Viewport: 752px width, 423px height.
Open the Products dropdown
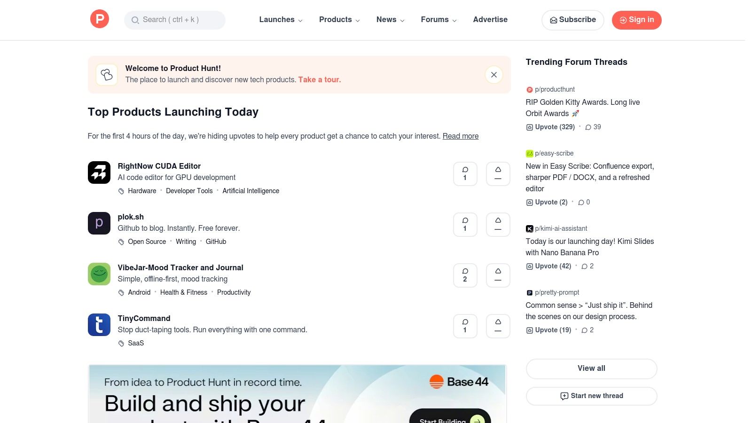(339, 20)
